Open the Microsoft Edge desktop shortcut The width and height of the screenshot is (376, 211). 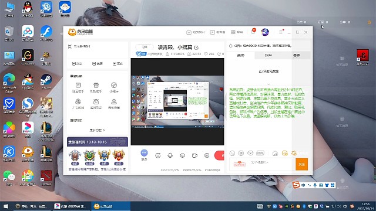point(9,83)
